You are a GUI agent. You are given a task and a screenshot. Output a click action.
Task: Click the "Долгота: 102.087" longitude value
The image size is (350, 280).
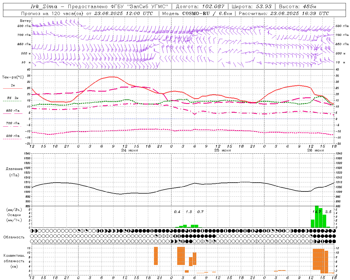point(200,7)
